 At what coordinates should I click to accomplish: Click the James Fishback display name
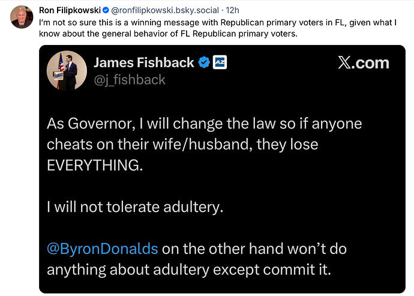(x=144, y=63)
